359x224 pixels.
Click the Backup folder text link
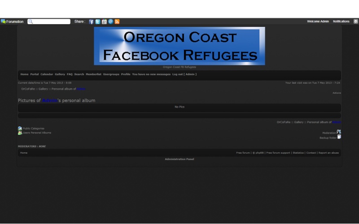pyautogui.click(x=328, y=138)
